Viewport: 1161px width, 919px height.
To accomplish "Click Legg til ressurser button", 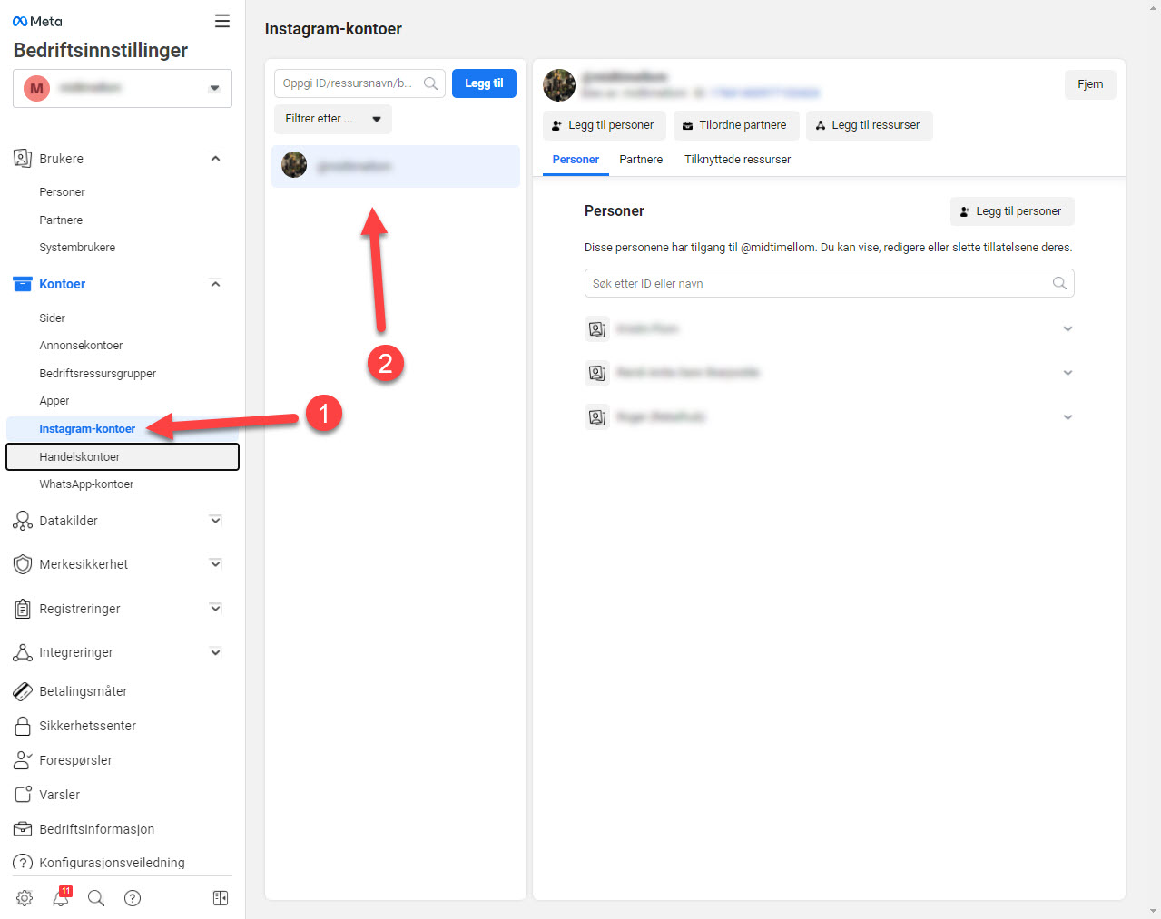I will pos(869,125).
